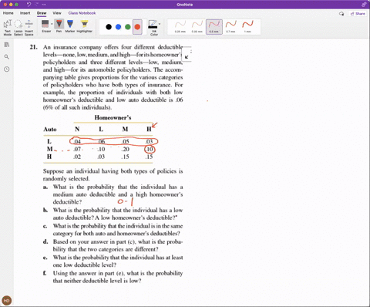Choose the black ink color

click(x=109, y=27)
